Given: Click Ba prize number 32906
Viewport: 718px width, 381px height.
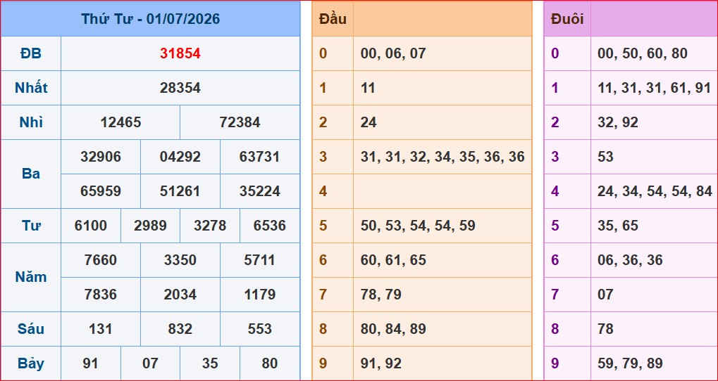Looking at the screenshot, I should (101, 157).
